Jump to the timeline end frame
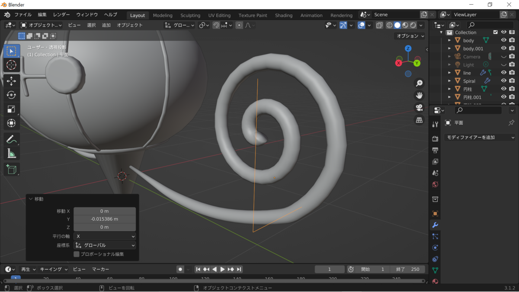 point(239,269)
